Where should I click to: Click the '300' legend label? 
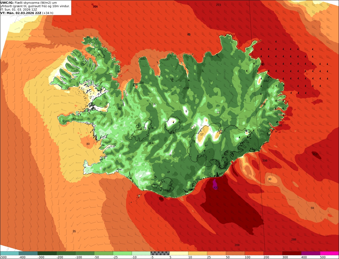tap(285, 257)
